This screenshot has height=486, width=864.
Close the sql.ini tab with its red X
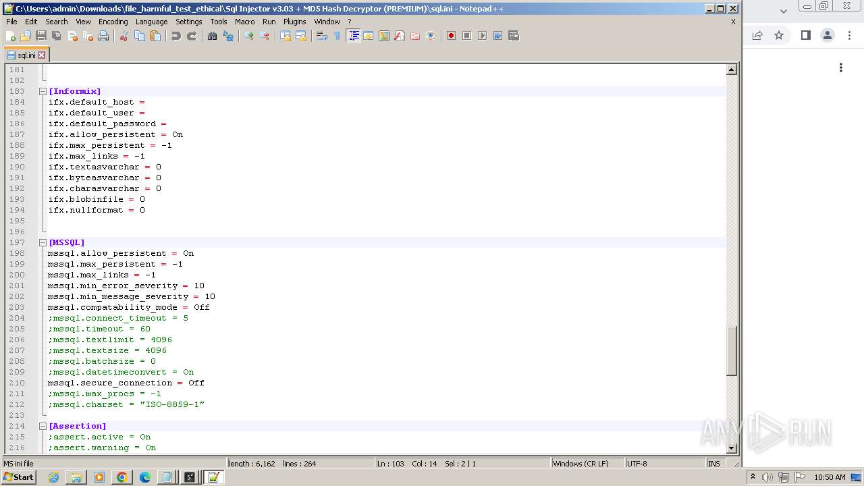point(42,55)
